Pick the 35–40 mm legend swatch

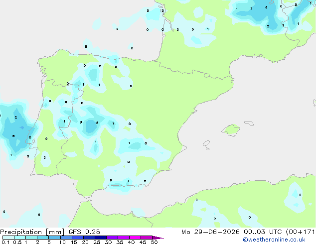(123, 238)
